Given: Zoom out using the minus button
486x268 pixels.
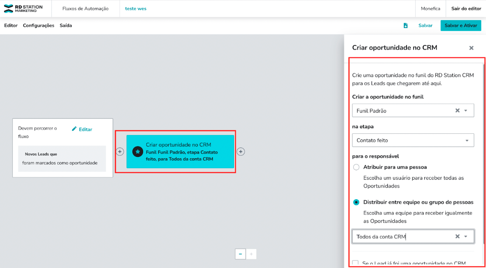Looking at the screenshot, I should [x=240, y=254].
